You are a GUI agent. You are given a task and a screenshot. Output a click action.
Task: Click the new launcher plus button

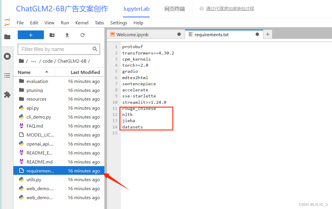[x=31, y=35]
